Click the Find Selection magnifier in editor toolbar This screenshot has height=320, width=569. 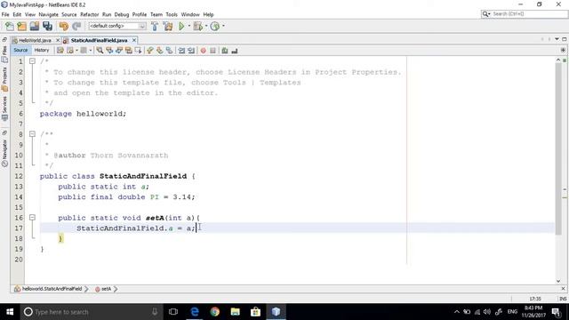pos(100,51)
